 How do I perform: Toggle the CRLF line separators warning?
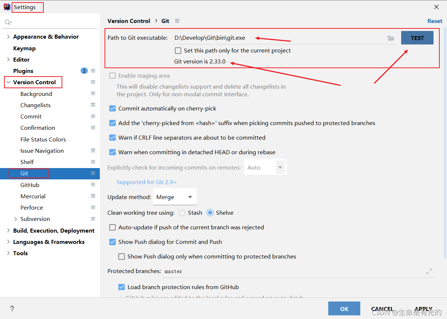click(113, 137)
